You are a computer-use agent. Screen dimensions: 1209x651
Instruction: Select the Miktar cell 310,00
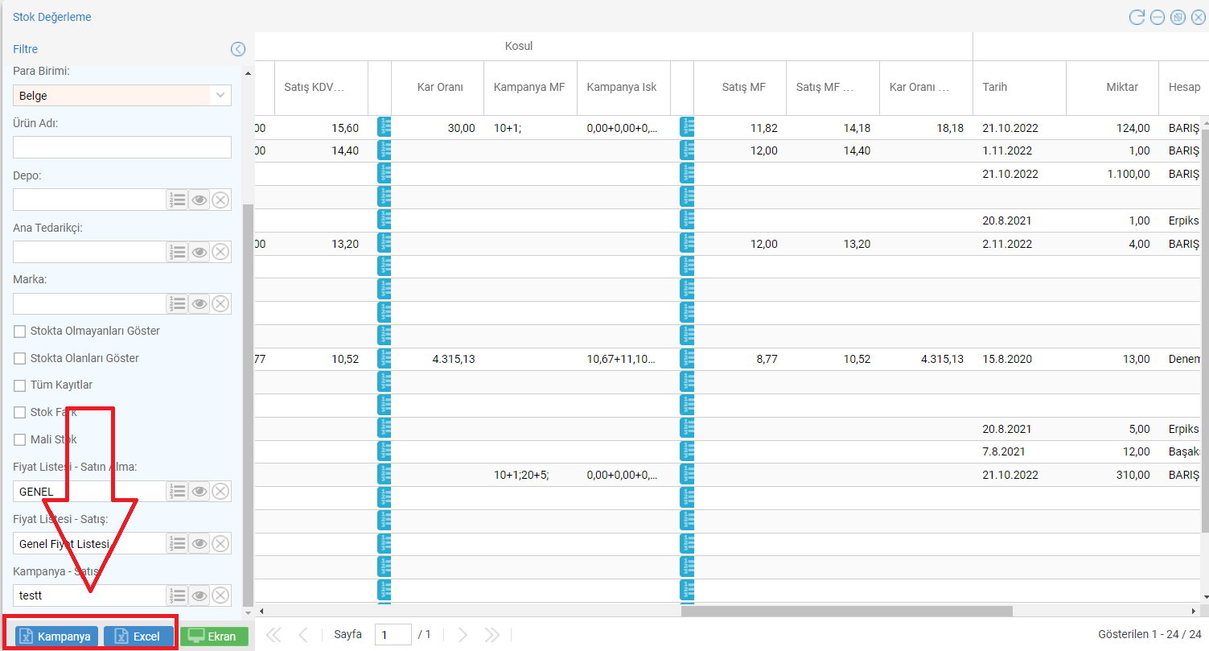coord(1112,475)
